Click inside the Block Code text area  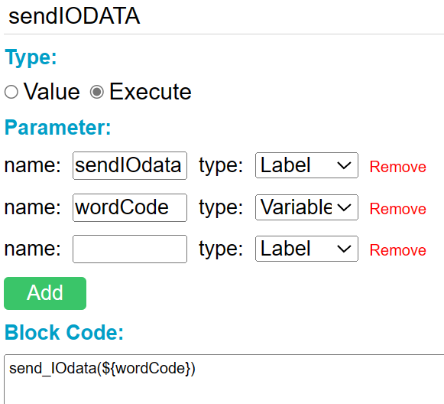[224, 379]
